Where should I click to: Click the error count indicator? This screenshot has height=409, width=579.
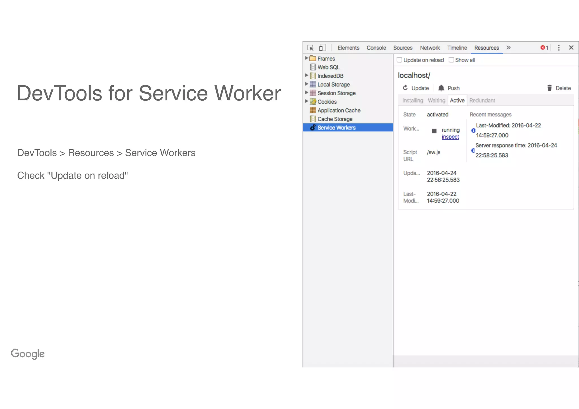coord(544,48)
